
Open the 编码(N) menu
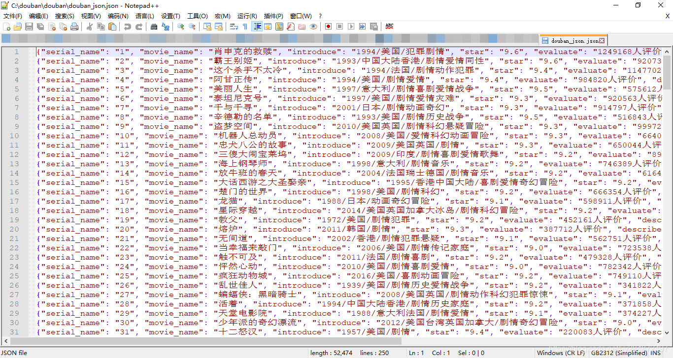118,16
